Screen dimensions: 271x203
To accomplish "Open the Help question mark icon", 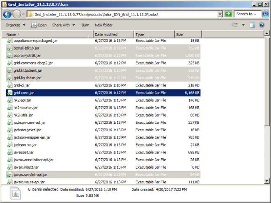I will point(262,25).
